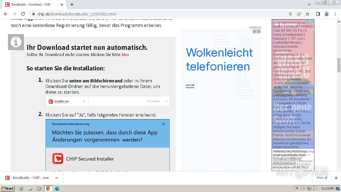This screenshot has height=192, width=341.
Task: Open the Google search icon in address bar
Action: 290,14
